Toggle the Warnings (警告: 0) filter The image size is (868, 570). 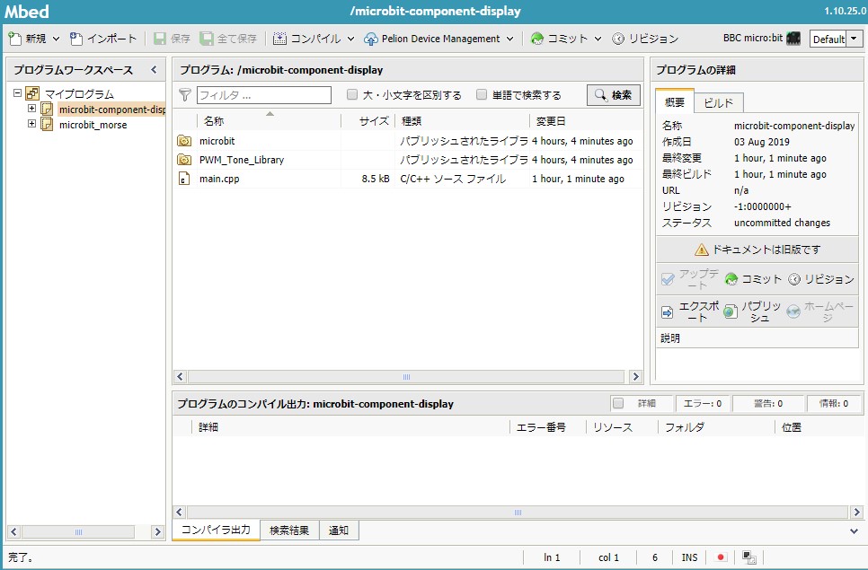click(767, 404)
